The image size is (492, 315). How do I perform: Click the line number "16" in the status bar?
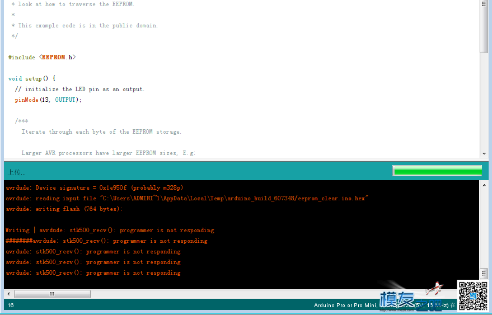(x=11, y=305)
